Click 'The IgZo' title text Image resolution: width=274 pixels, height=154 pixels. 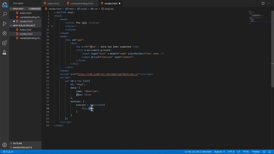(x=81, y=23)
